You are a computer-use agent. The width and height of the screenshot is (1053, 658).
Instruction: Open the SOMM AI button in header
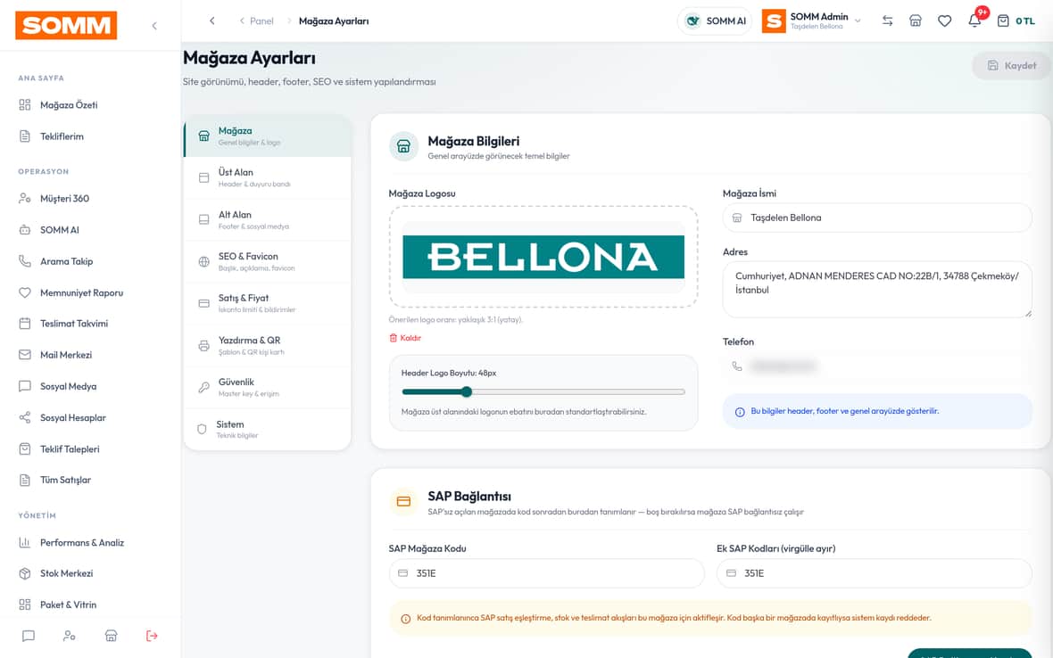click(x=715, y=21)
